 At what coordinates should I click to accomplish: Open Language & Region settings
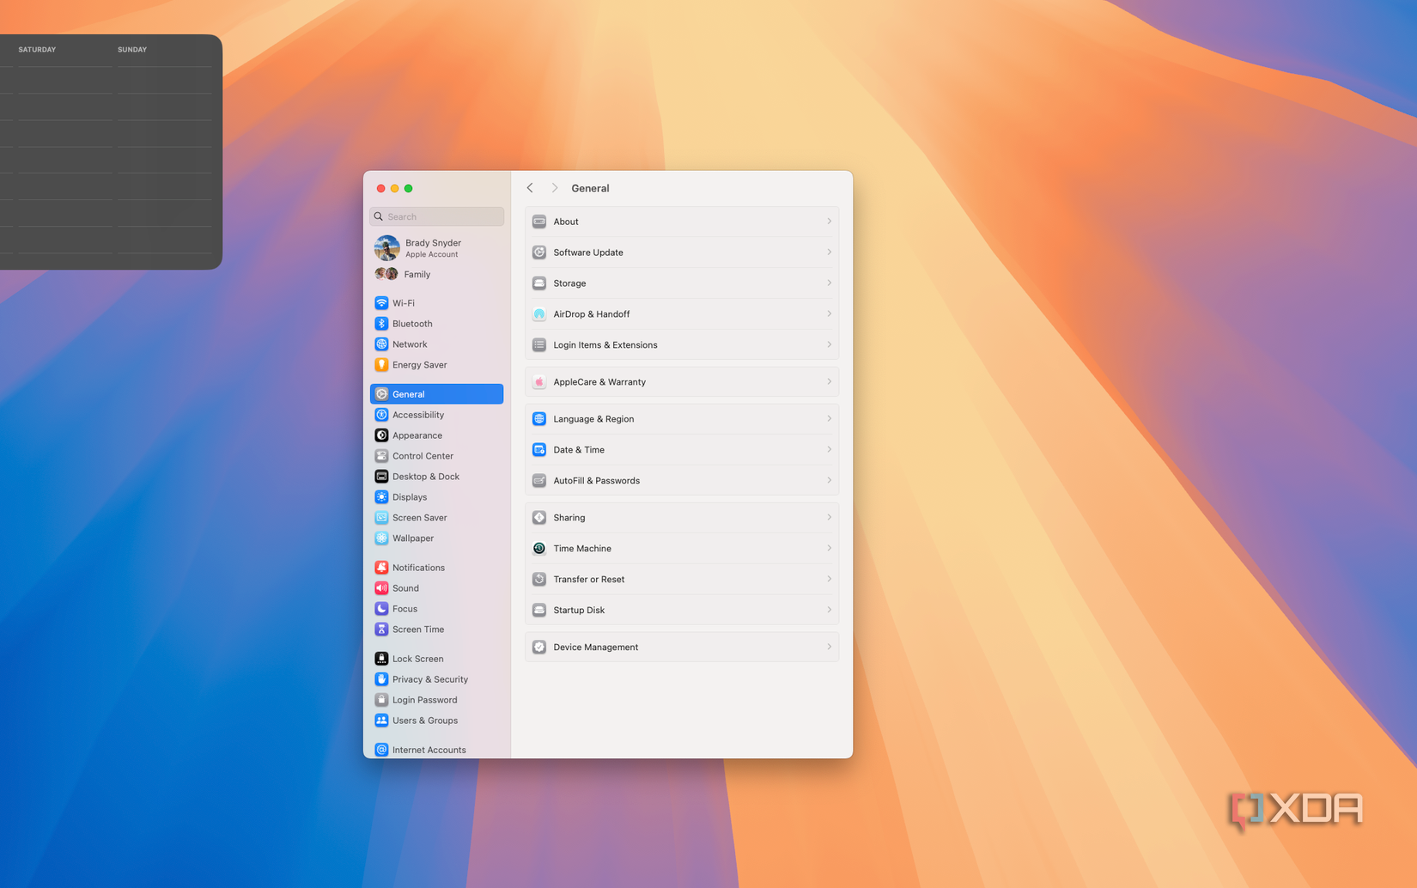pyautogui.click(x=682, y=419)
